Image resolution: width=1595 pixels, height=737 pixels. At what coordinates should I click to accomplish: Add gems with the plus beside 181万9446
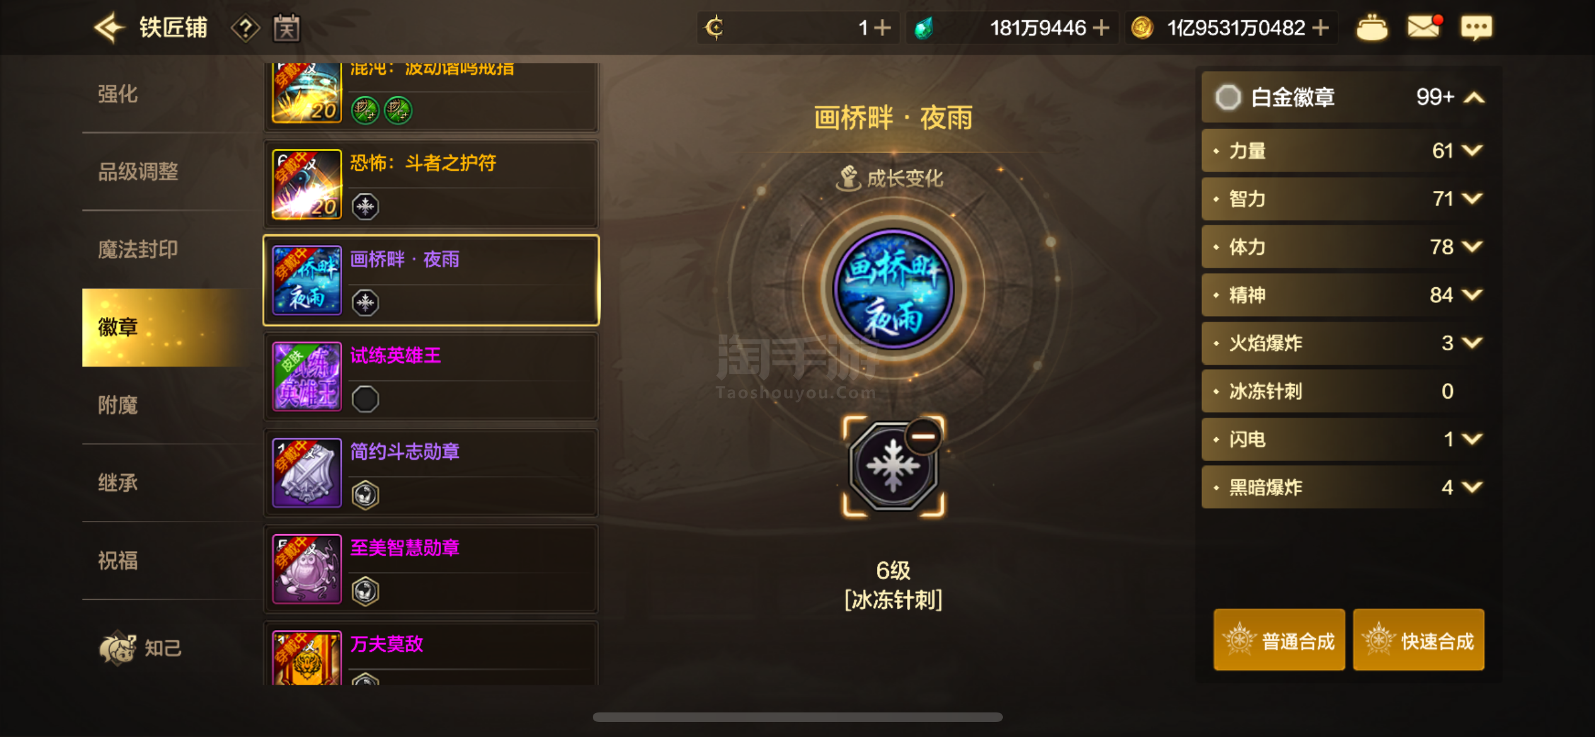coord(1101,28)
